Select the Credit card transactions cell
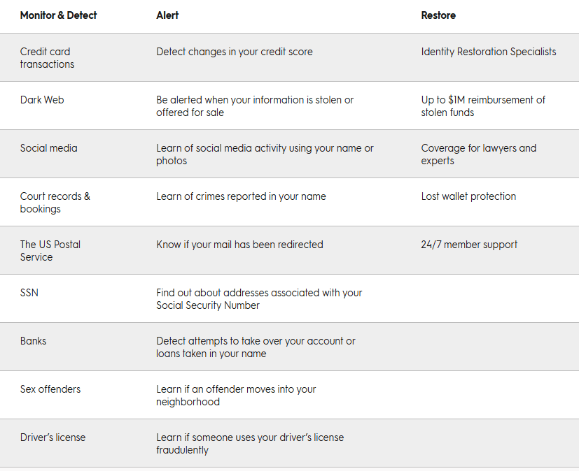The width and height of the screenshot is (579, 471). [47, 57]
